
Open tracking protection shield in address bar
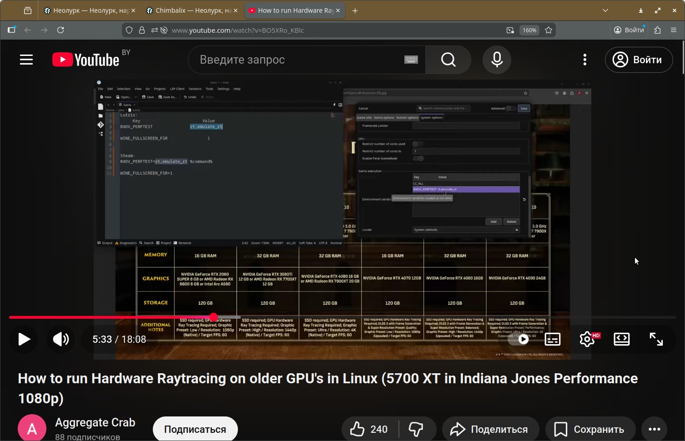click(x=129, y=30)
